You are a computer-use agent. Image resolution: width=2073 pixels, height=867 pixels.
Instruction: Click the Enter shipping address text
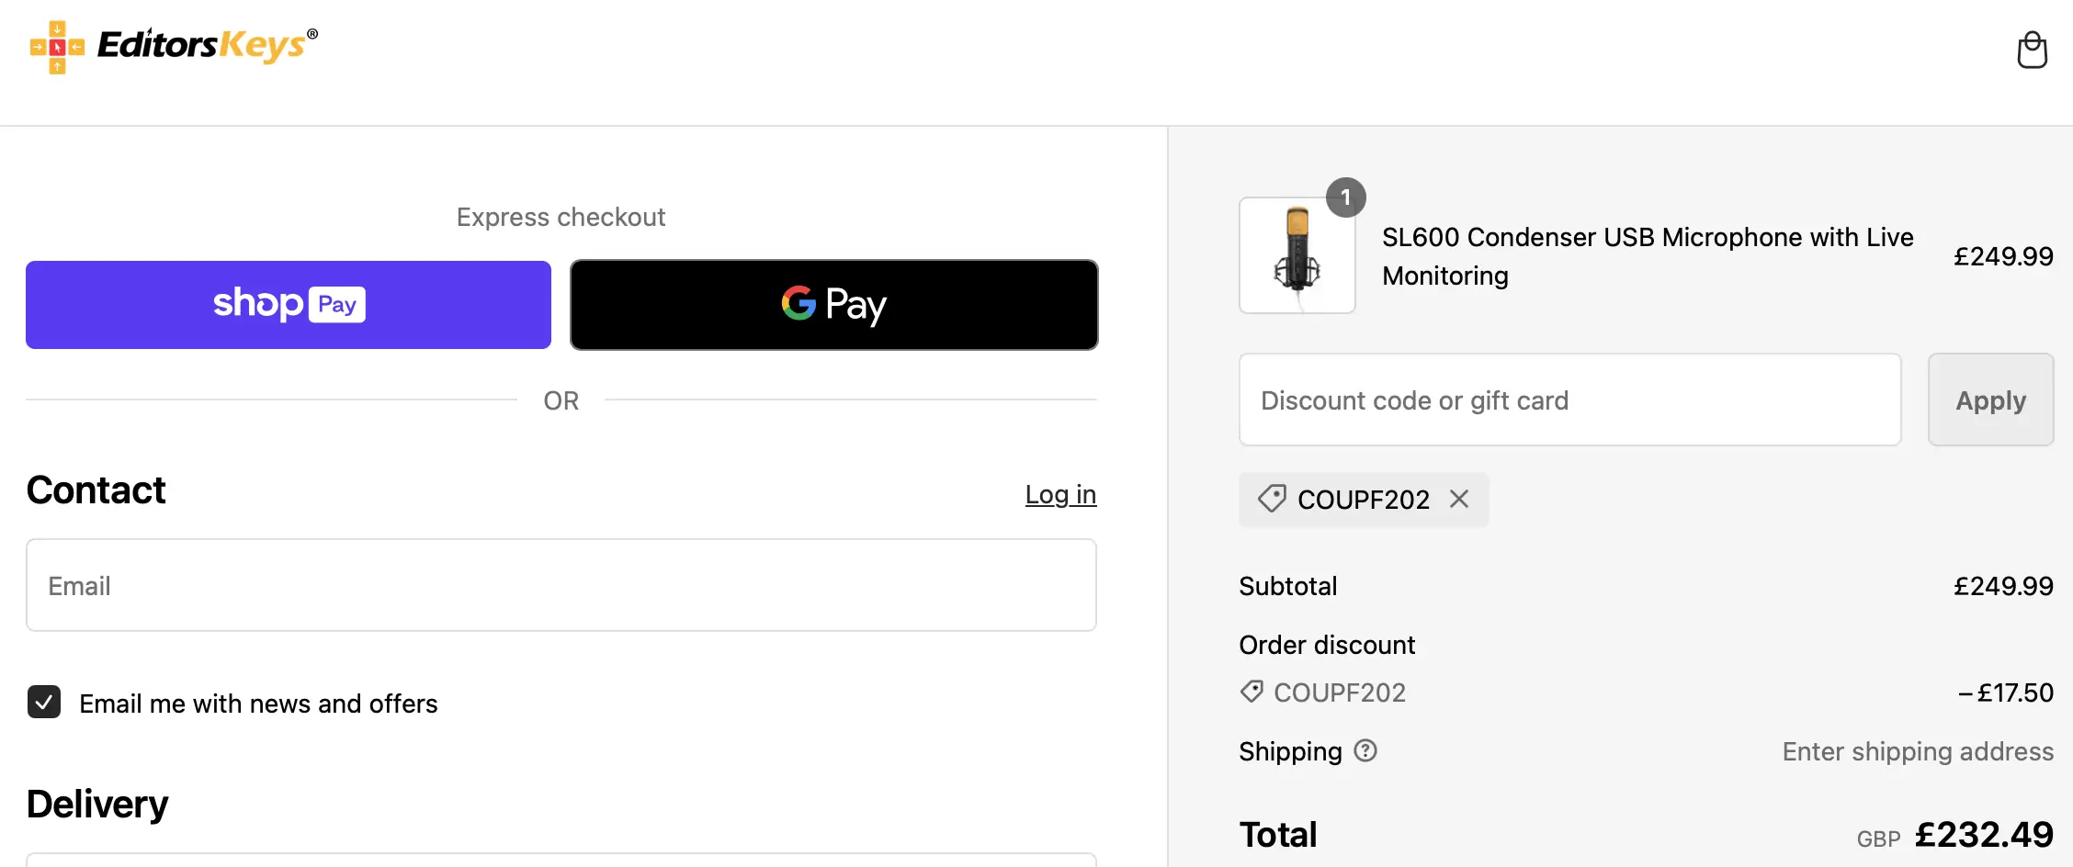tap(1918, 751)
